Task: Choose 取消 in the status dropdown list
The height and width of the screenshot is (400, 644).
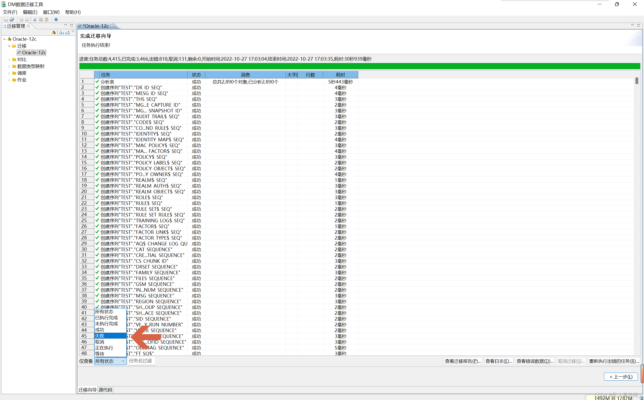Action: click(x=110, y=342)
